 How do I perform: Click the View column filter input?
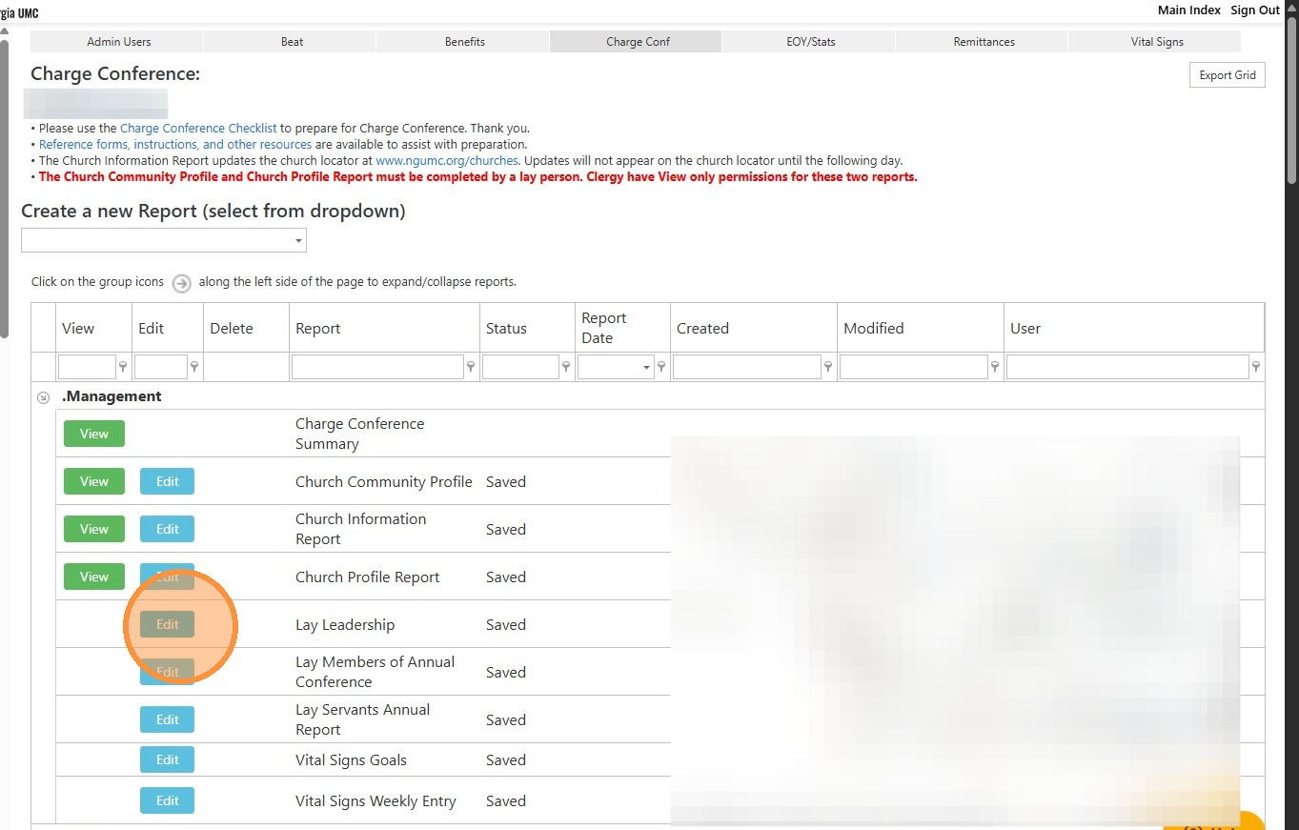coord(87,367)
